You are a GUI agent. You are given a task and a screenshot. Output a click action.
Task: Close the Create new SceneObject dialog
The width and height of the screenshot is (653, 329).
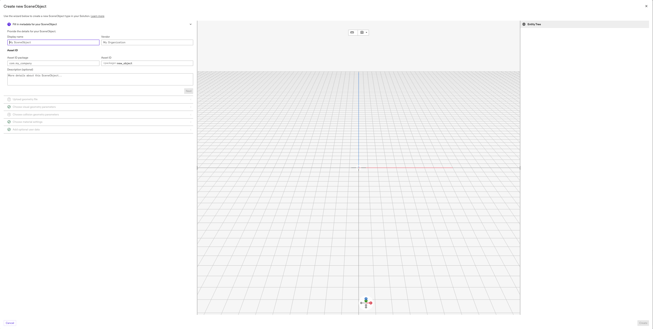click(x=646, y=6)
